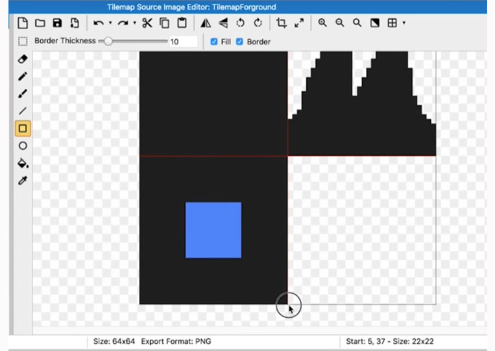Select the Eyedropper color picker tool
The image size is (495, 351).
click(x=23, y=180)
